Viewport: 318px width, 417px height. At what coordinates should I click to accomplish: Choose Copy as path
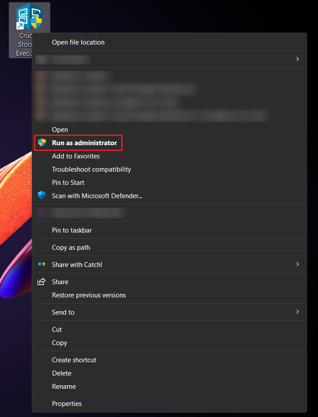(x=169, y=248)
